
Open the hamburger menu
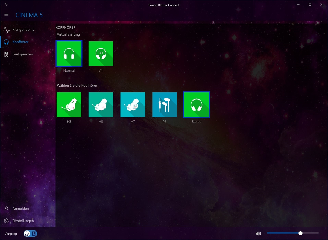[7, 15]
